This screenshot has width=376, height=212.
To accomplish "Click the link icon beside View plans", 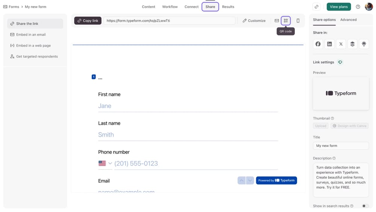I will pos(317,7).
